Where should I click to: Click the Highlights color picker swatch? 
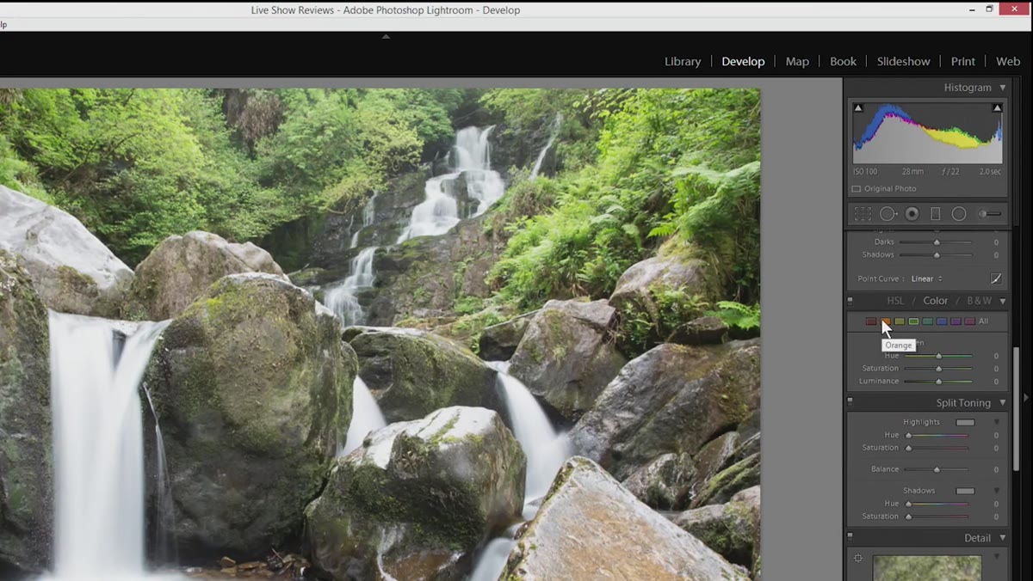coord(965,422)
